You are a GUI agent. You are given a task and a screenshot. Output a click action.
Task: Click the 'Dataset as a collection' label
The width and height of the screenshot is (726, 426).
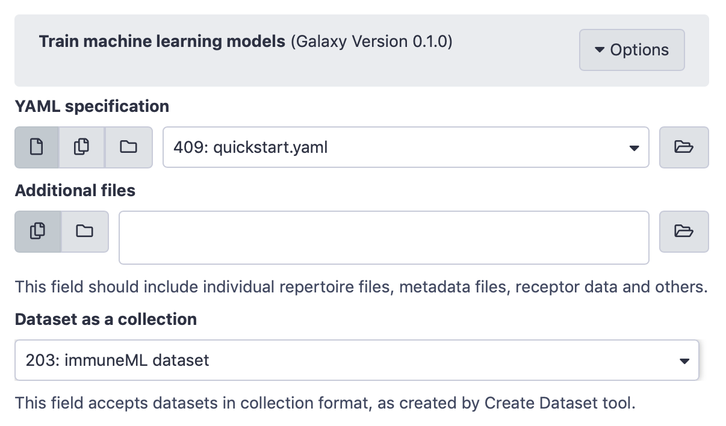[106, 319]
